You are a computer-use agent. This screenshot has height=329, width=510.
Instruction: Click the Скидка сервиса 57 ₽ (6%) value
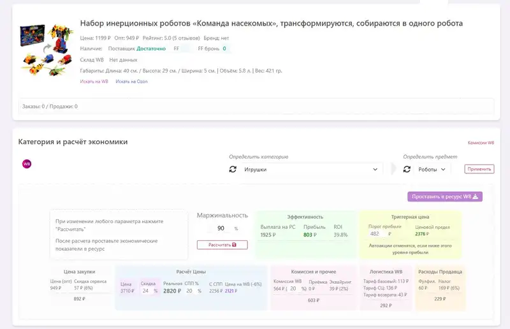click(x=84, y=288)
